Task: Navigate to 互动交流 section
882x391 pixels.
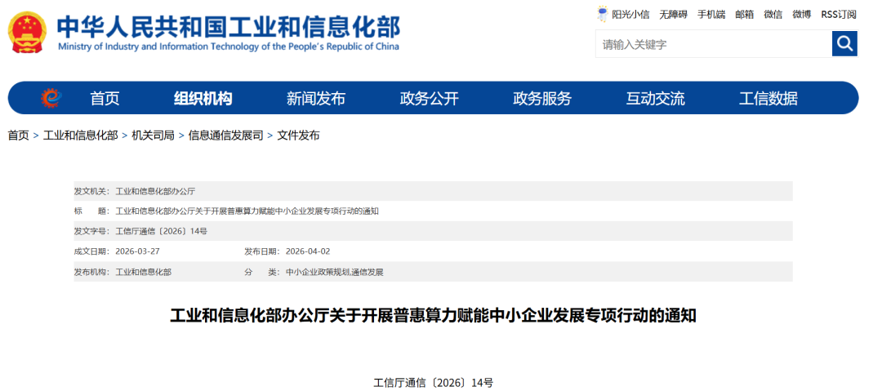Action: click(x=655, y=99)
